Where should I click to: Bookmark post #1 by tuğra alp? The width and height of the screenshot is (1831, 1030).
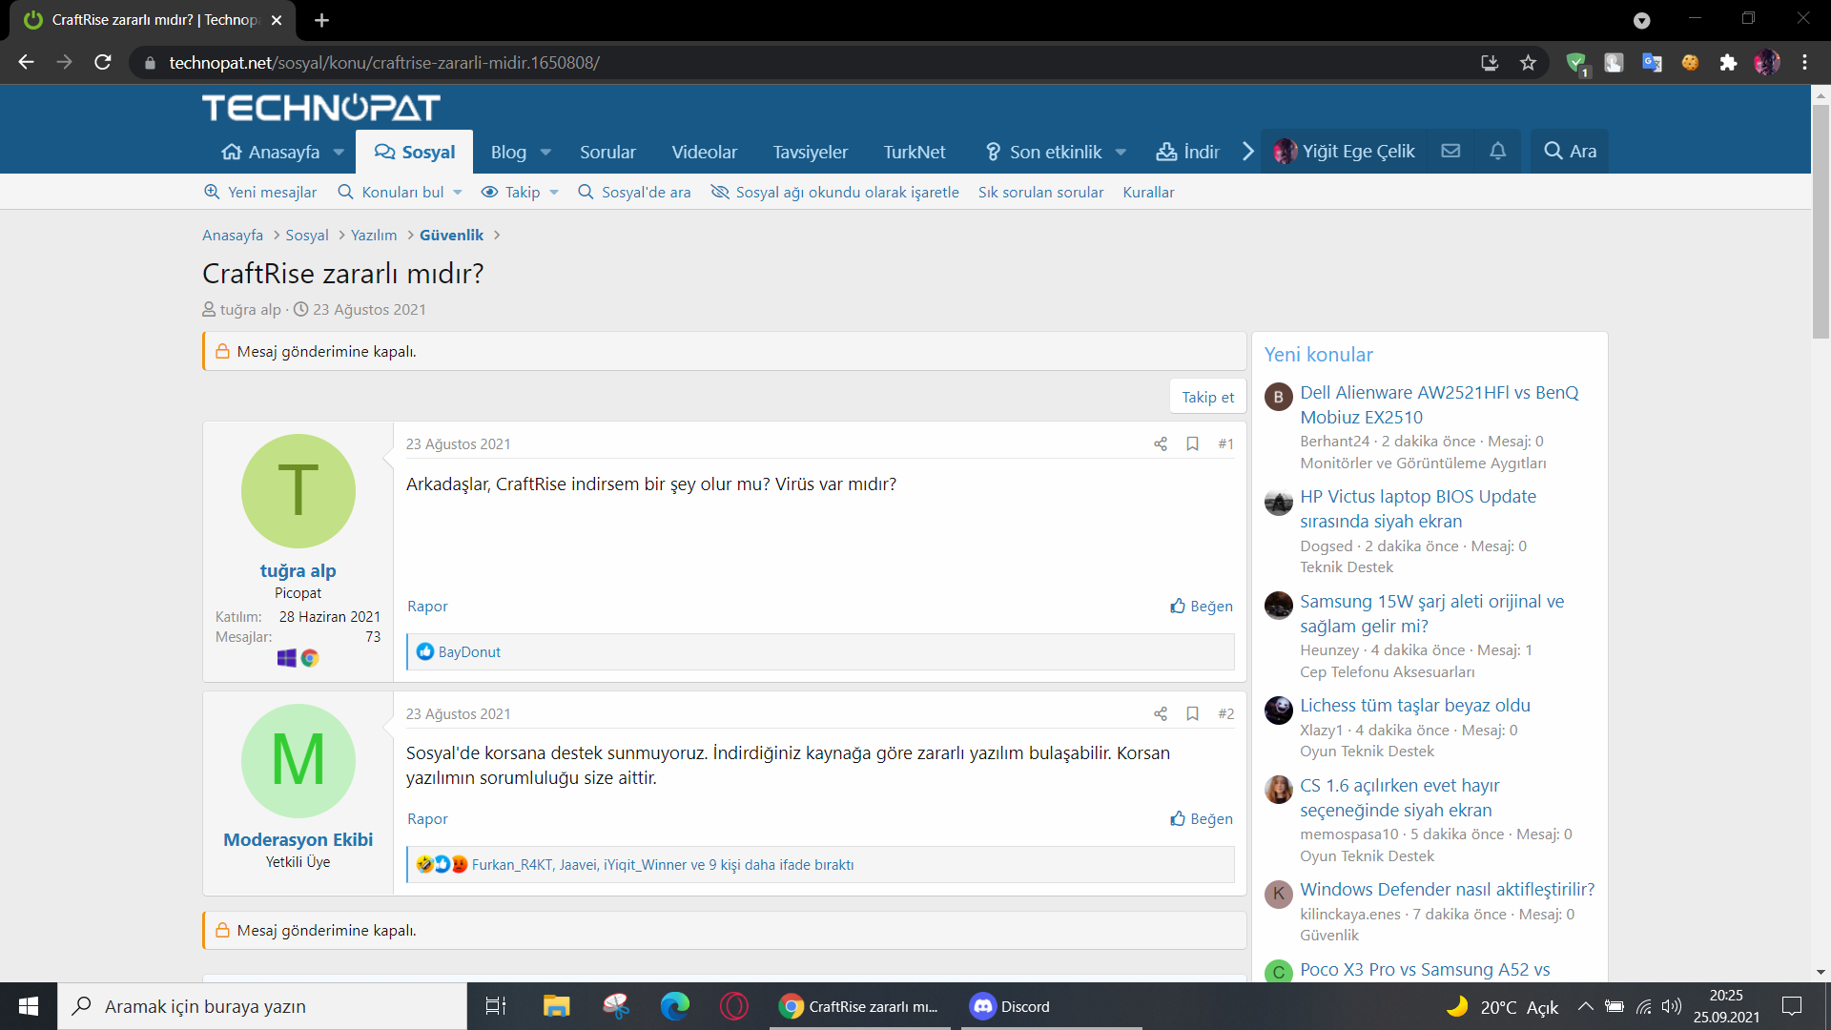(1192, 443)
